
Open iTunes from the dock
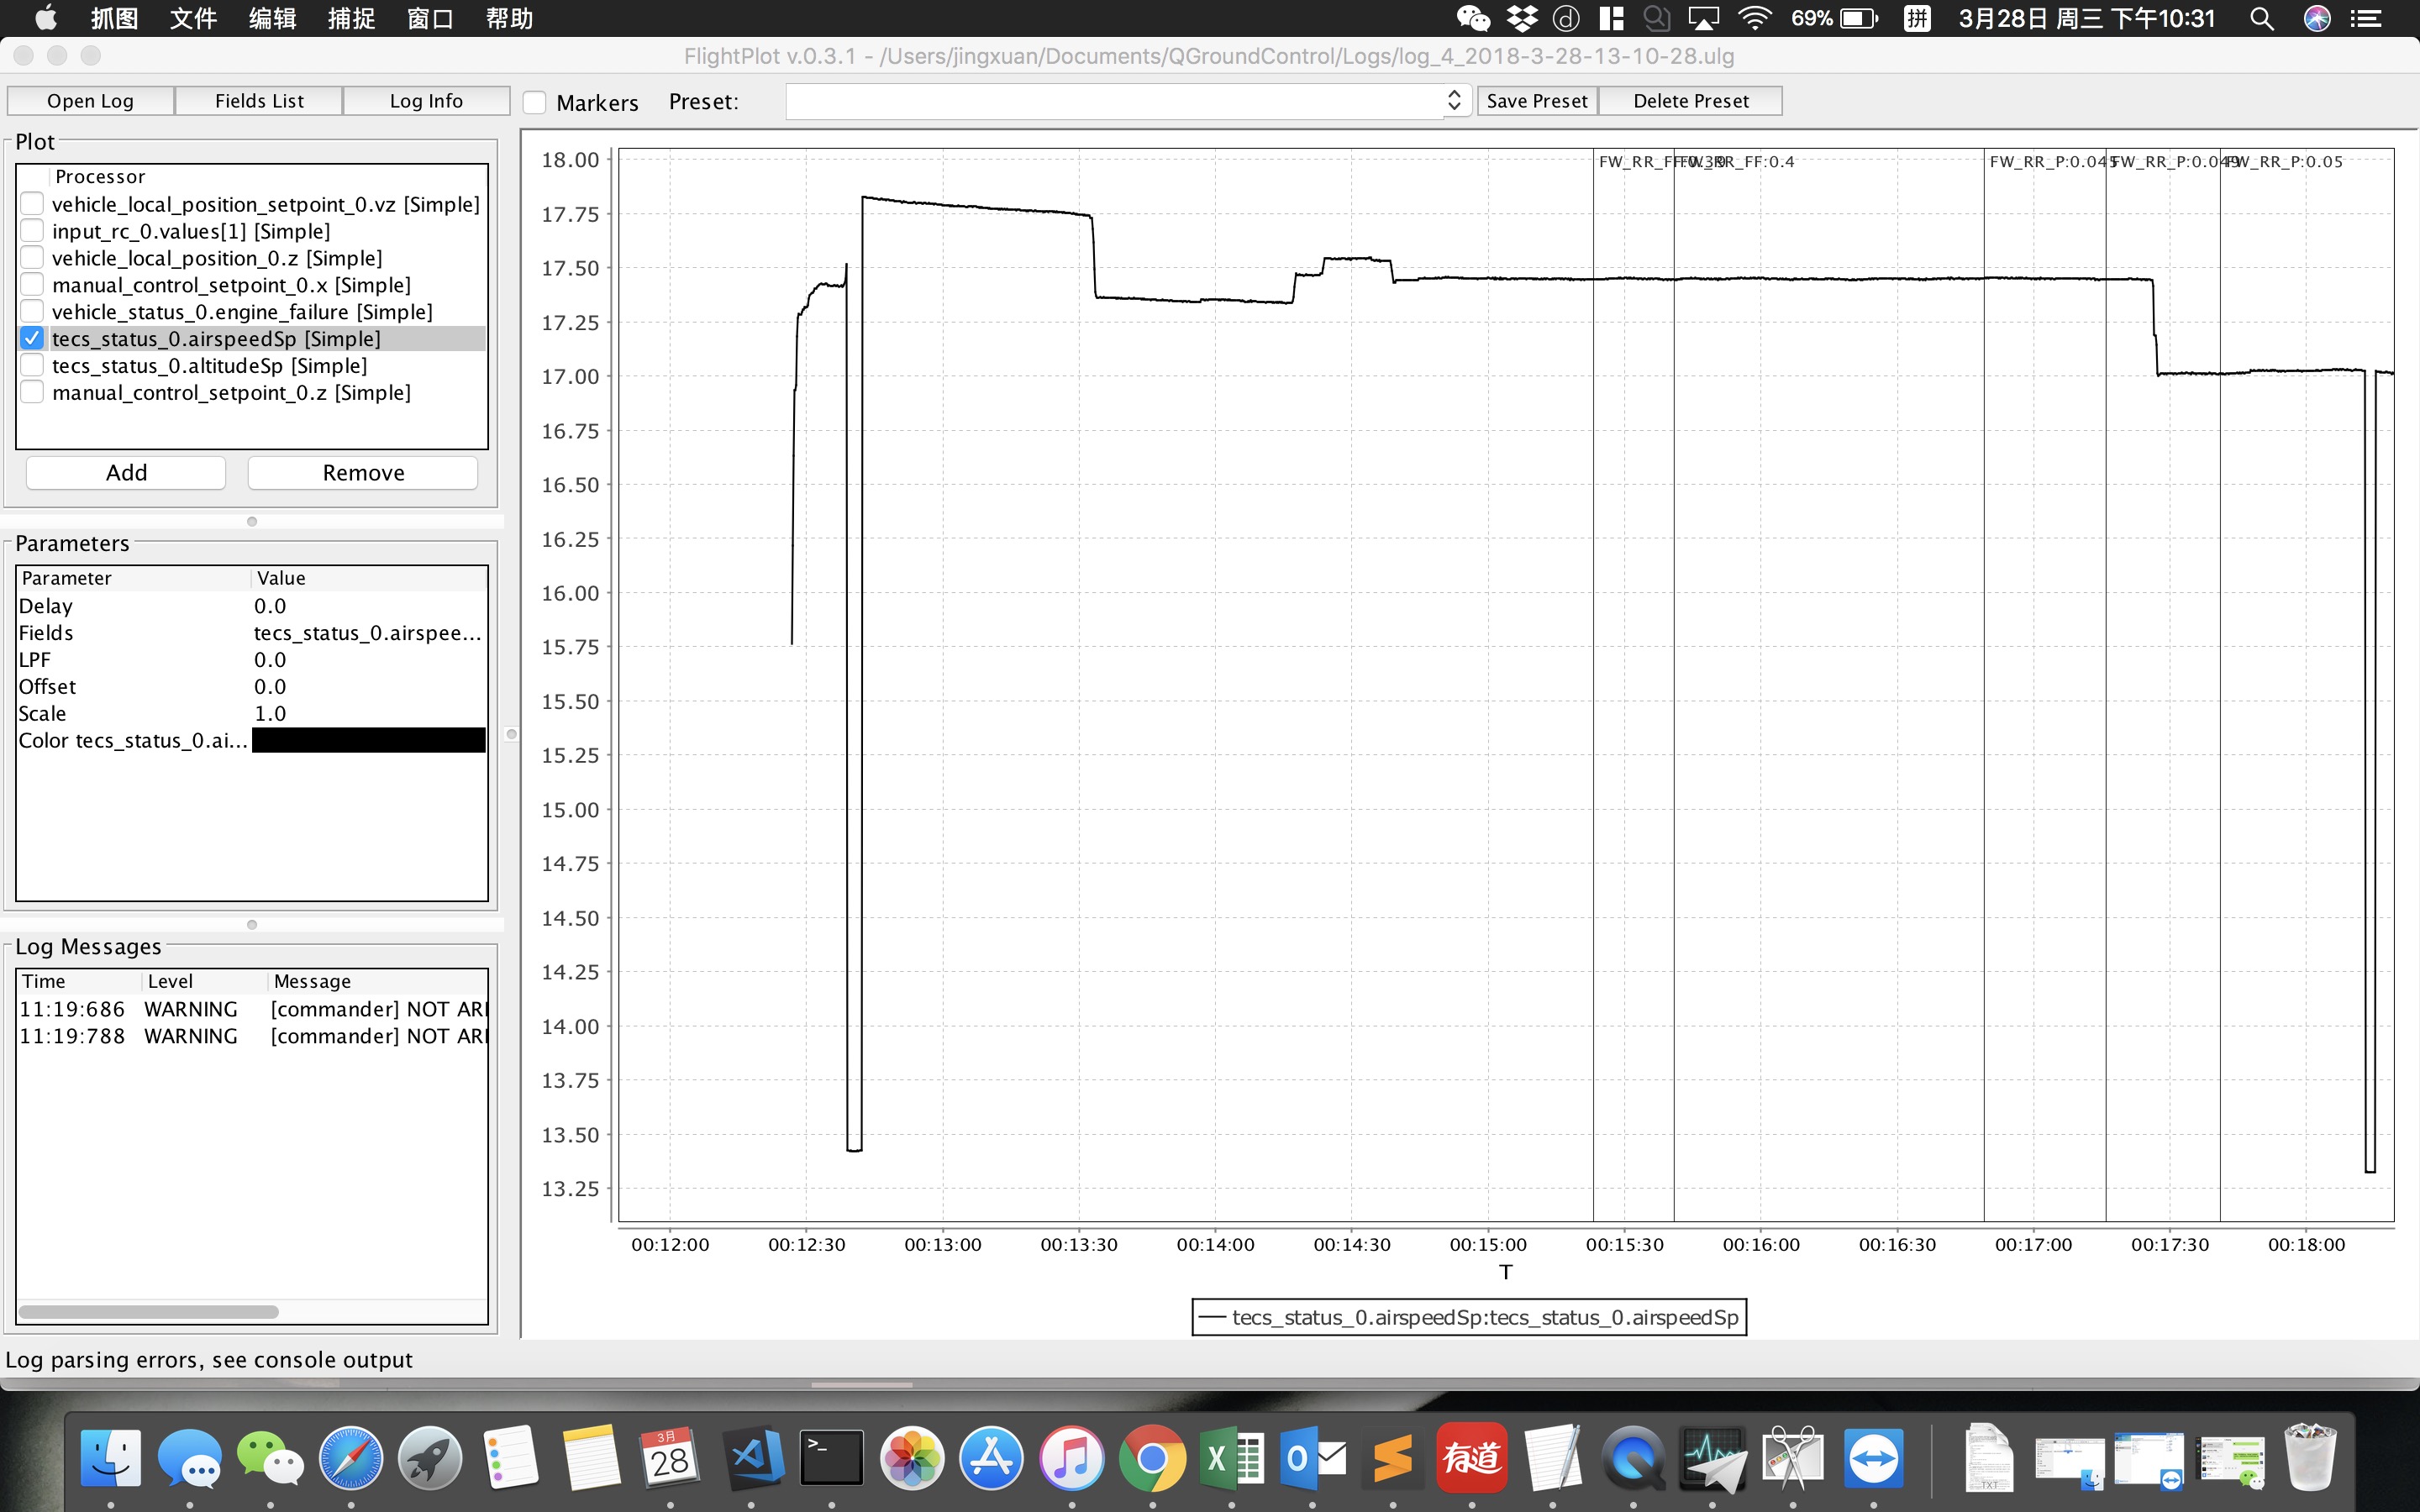[1072, 1458]
